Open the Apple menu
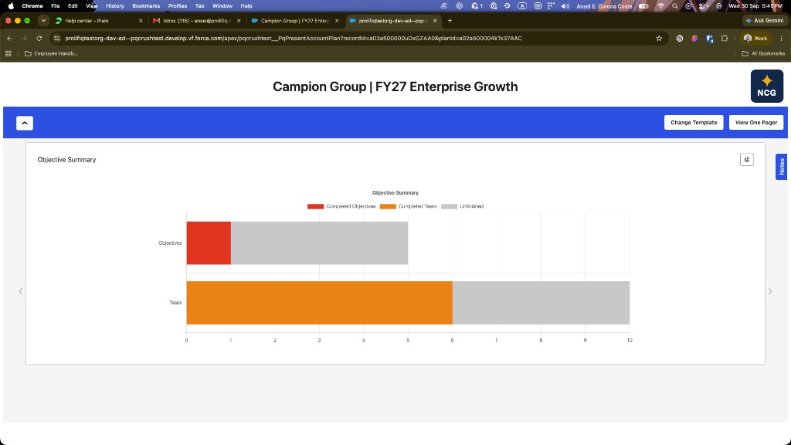Viewport: 791px width, 445px height. 11,6
